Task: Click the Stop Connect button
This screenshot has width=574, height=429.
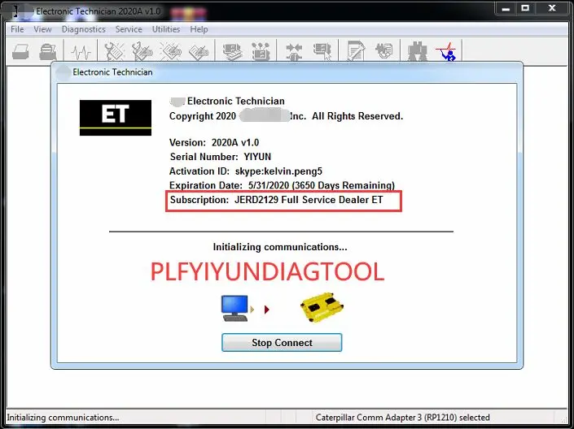Action: [282, 342]
